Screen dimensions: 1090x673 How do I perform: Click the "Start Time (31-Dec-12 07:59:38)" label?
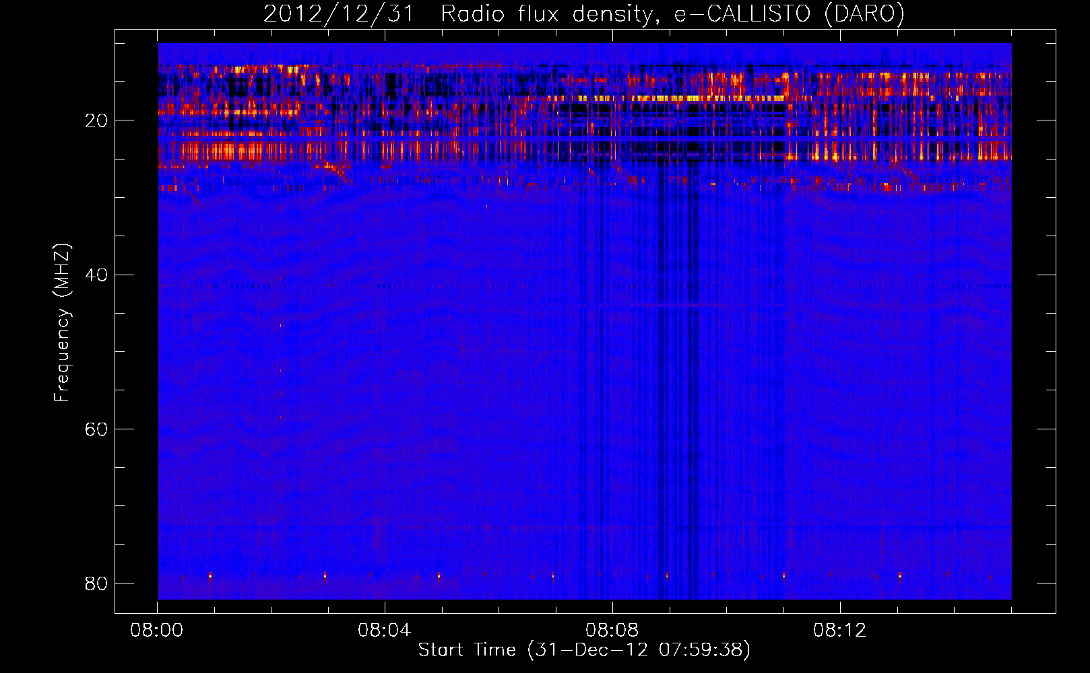coord(584,650)
